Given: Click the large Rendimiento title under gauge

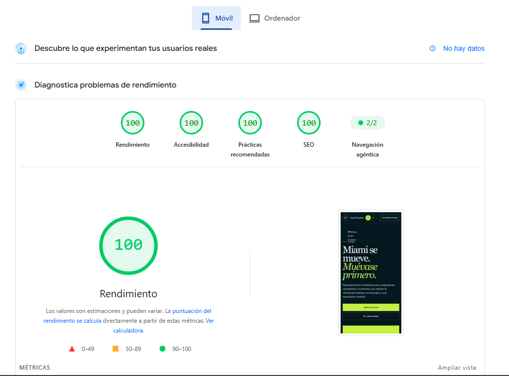Looking at the screenshot, I should coord(129,293).
